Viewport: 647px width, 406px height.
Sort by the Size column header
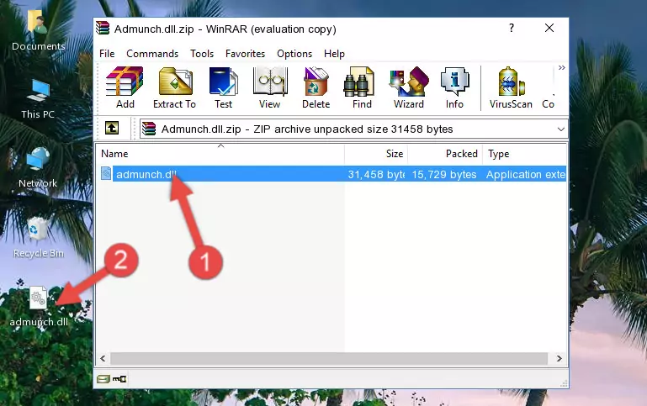(x=376, y=154)
